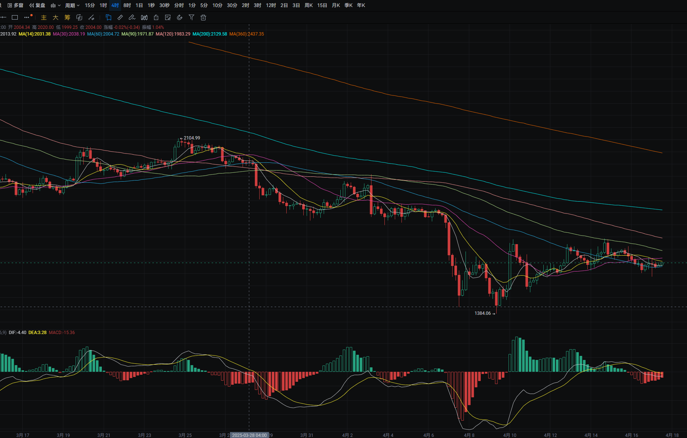
Task: Switch to the 1日 timeframe
Action: tap(139, 5)
